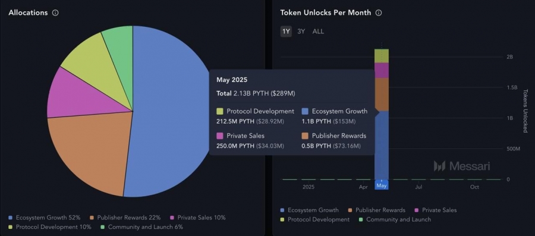This screenshot has width=535, height=236.
Task: Click Ecosystem Growth 52% in pie legend
Action: tap(45, 217)
